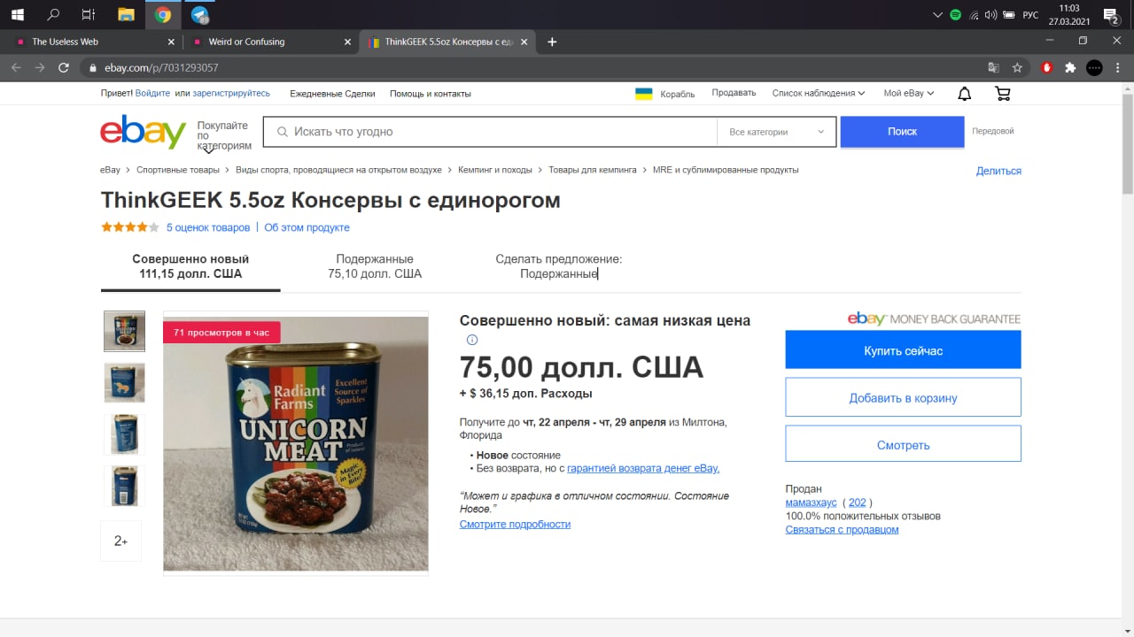Open Windows taskbar search

(53, 14)
